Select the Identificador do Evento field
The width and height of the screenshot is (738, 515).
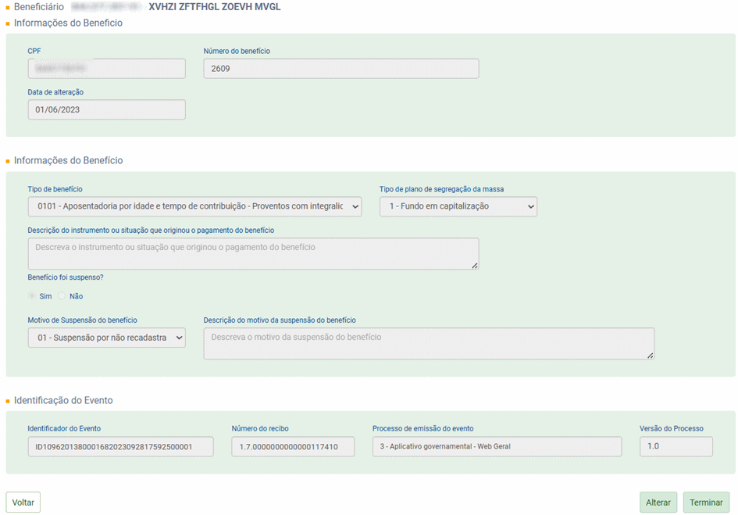point(120,446)
